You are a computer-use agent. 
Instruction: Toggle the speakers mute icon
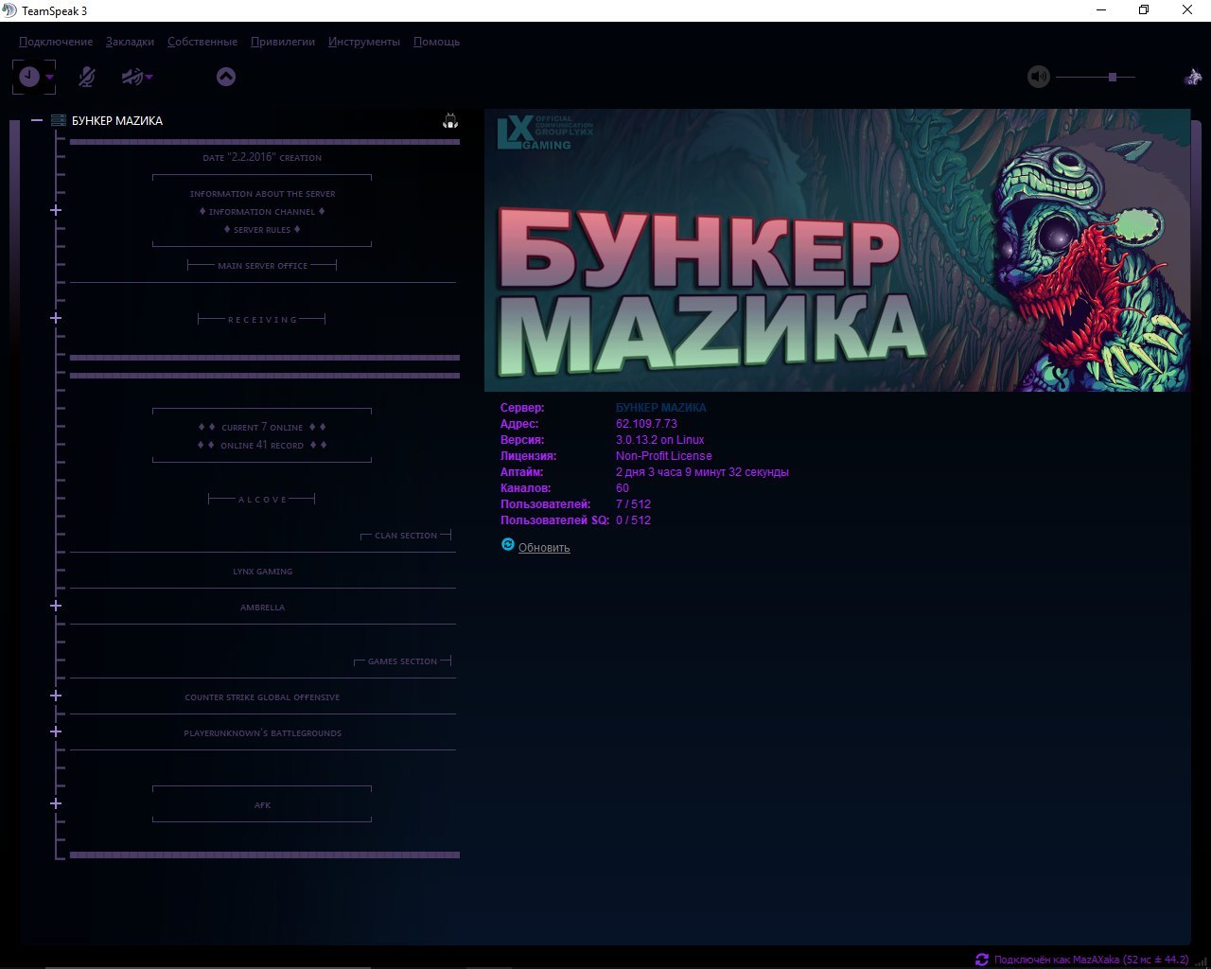click(133, 77)
